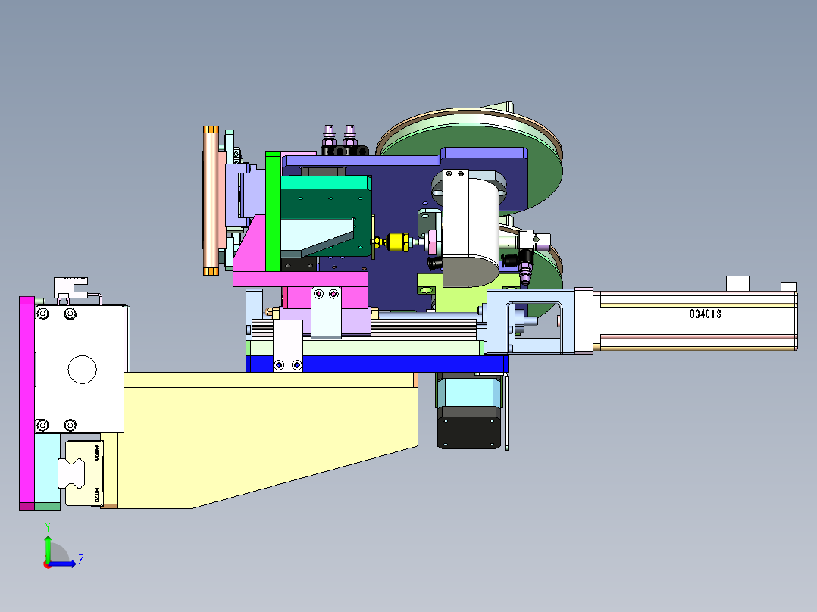Click the circular hole in the white block
Screen dimensions: 817x612
tap(83, 370)
